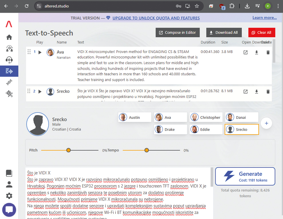Click the Clear All button
This screenshot has width=283, height=219.
[x=261, y=33]
